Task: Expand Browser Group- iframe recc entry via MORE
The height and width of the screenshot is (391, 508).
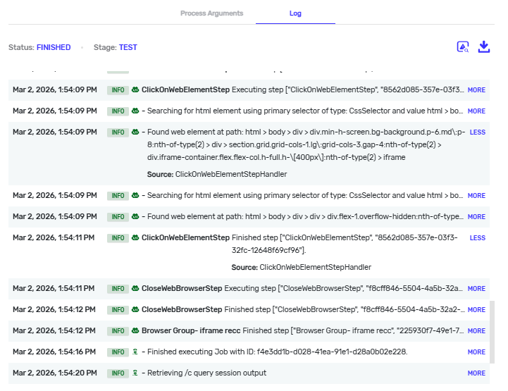Action: (x=476, y=331)
